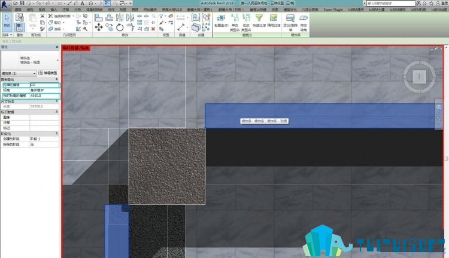Click the Open folder icon in quick access
The image size is (449, 258).
[x=16, y=3]
